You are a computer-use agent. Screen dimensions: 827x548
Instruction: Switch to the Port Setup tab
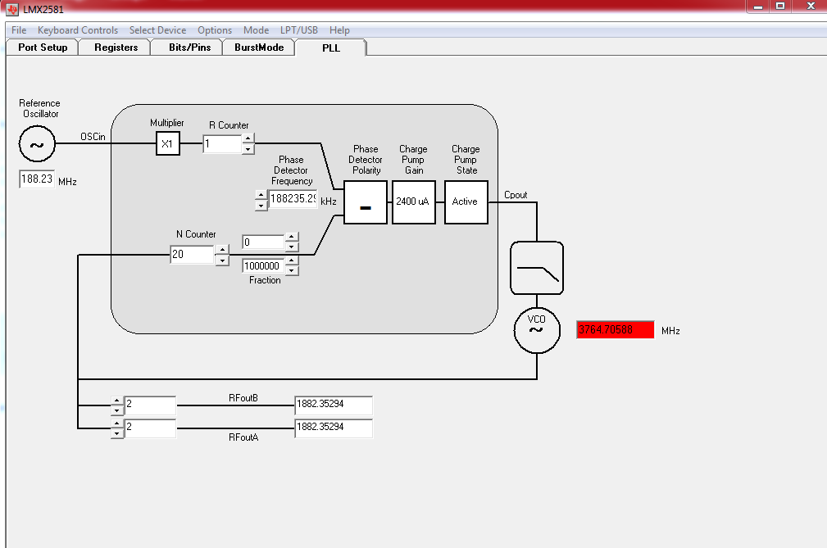43,48
